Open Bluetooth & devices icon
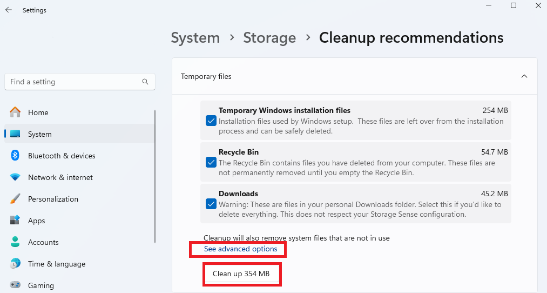 point(15,156)
